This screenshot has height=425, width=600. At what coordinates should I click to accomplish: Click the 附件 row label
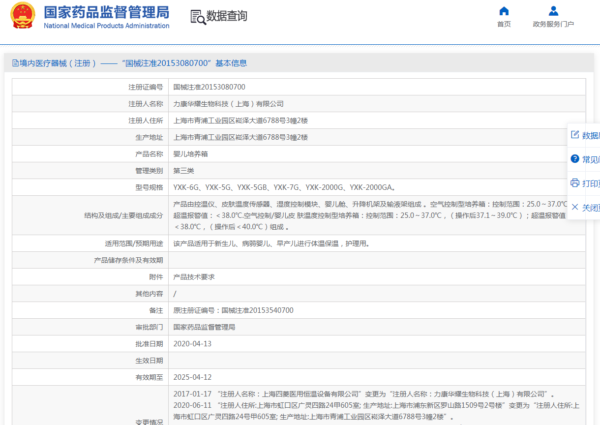tap(156, 277)
